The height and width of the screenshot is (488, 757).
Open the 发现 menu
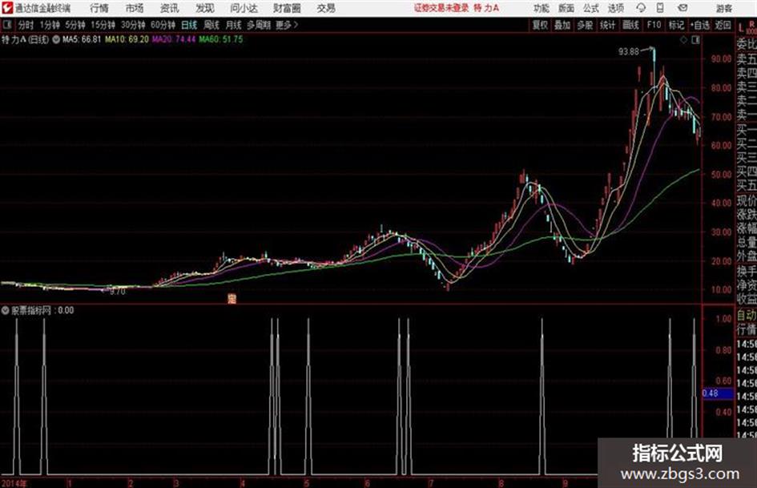(x=205, y=8)
